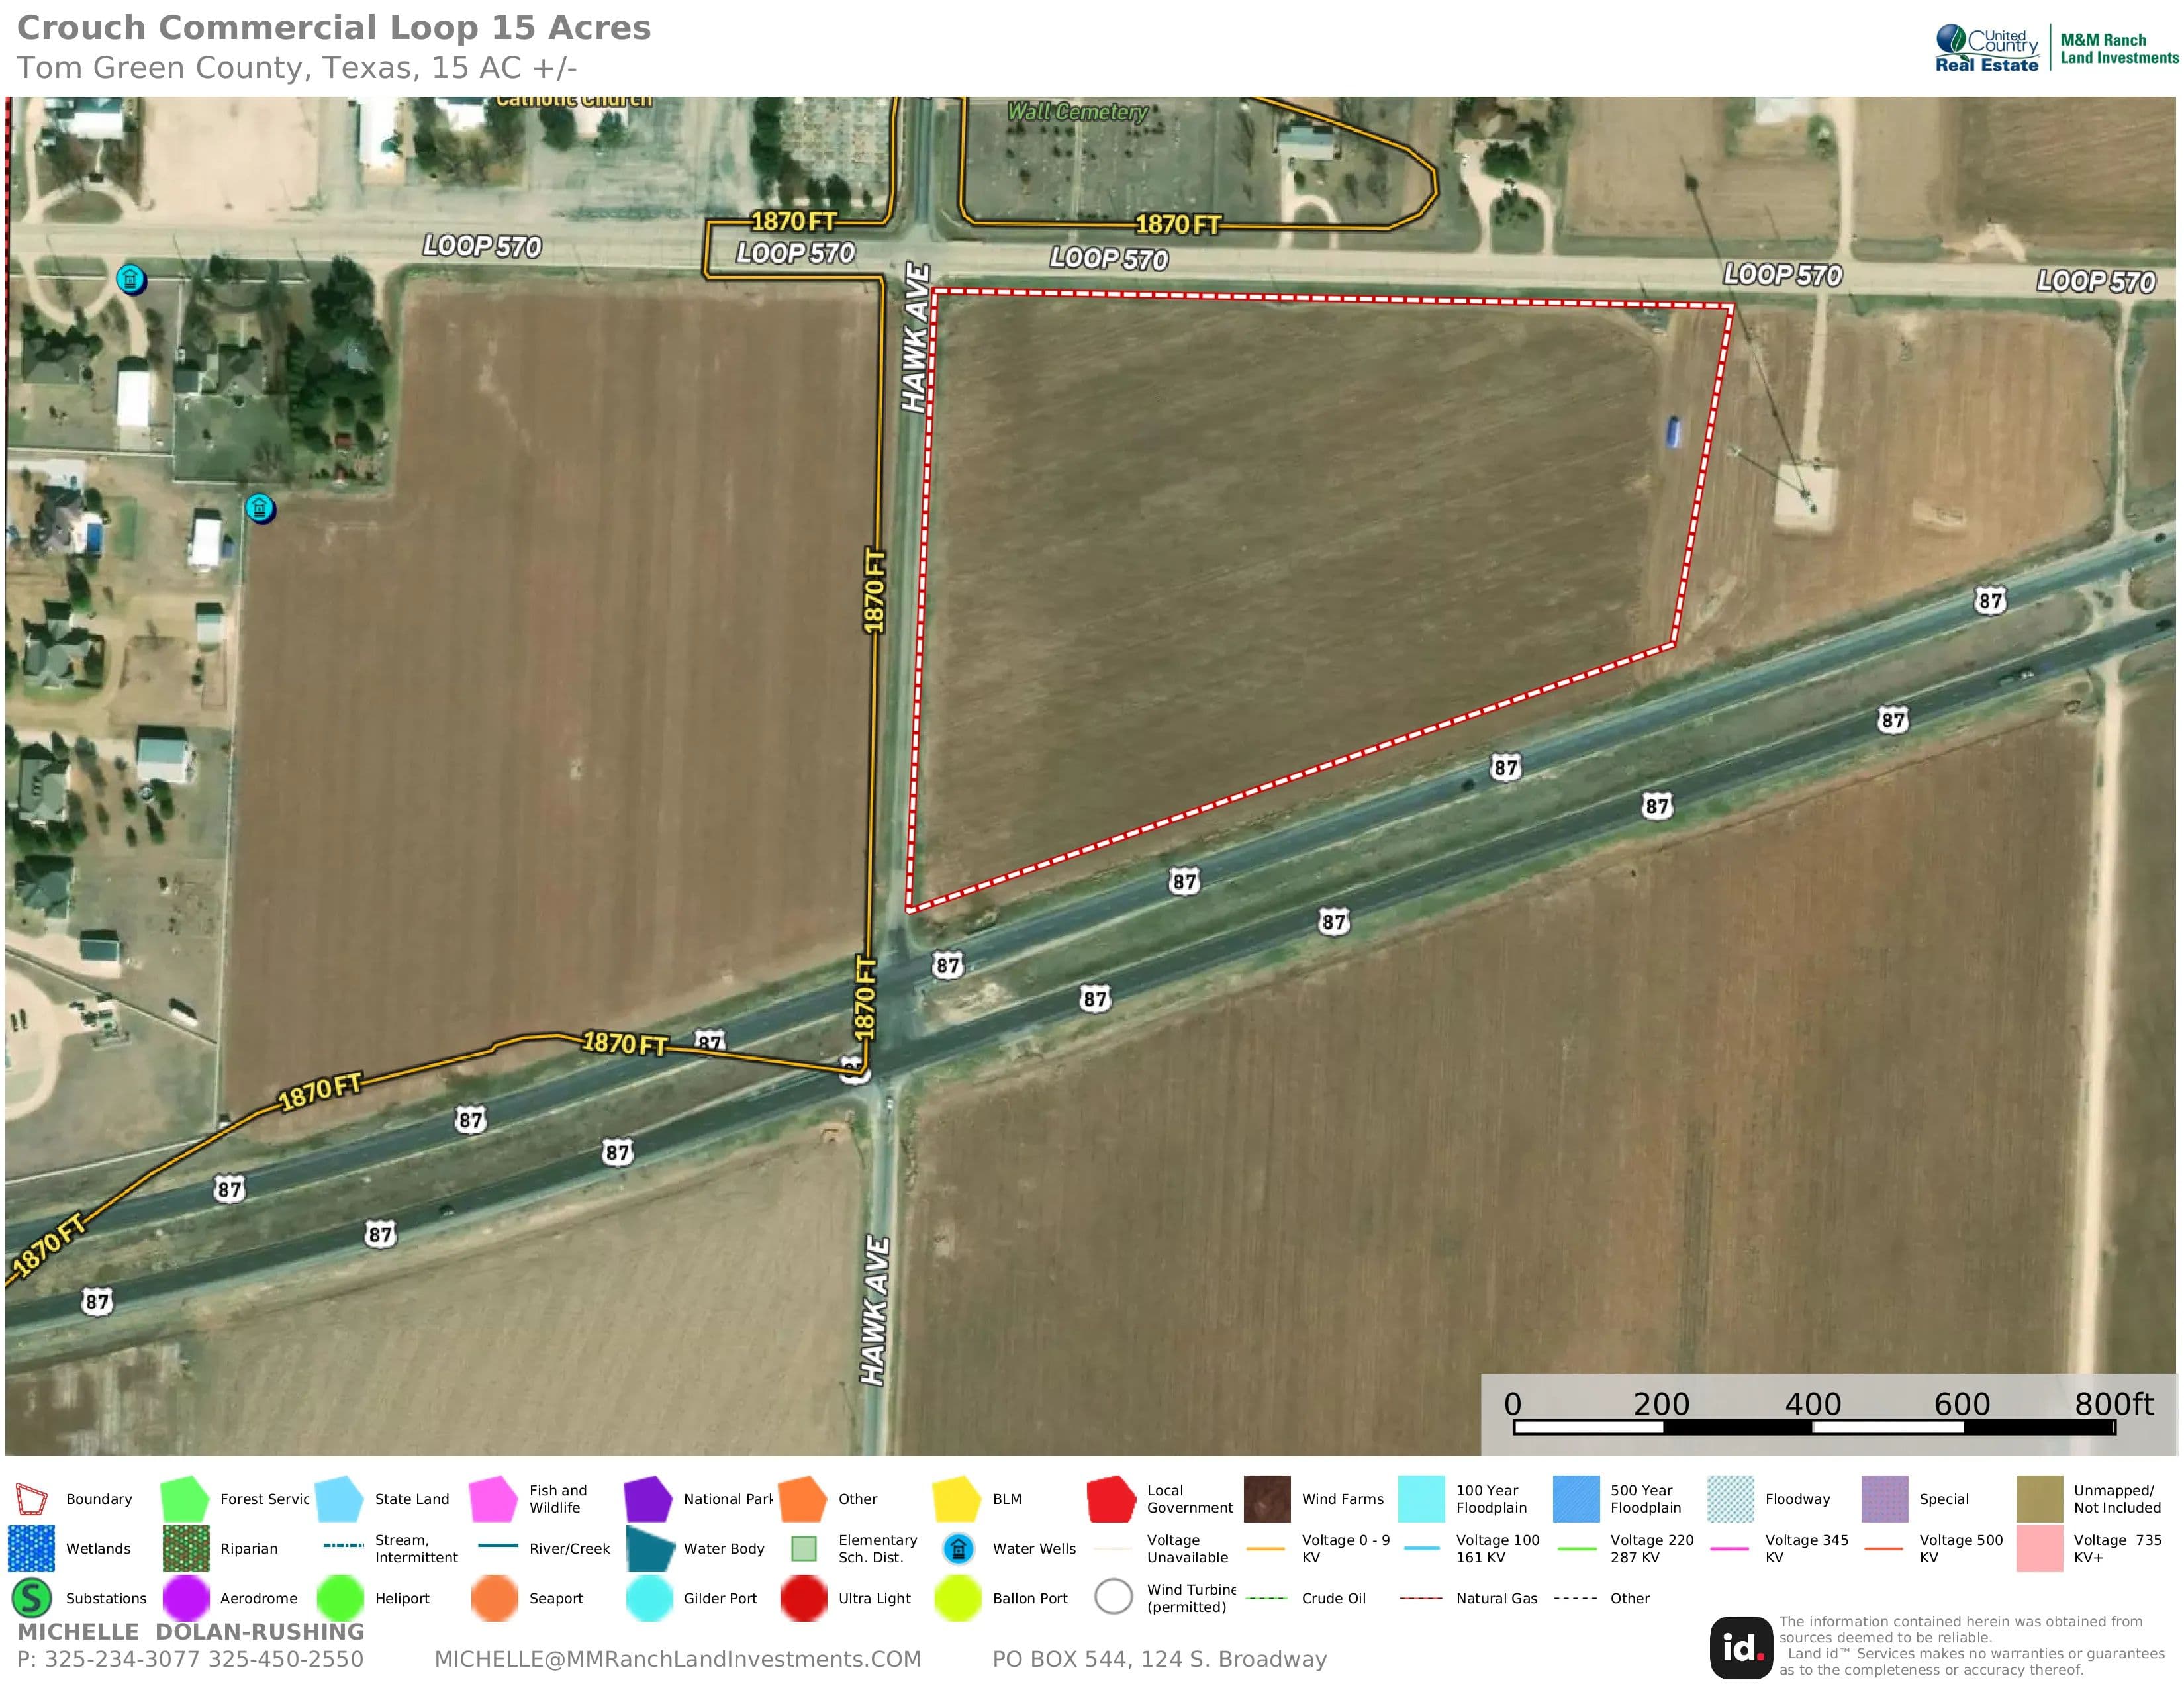Click the Riparian legend pattern swatch
The width and height of the screenshot is (2184, 1688).
coord(186,1548)
